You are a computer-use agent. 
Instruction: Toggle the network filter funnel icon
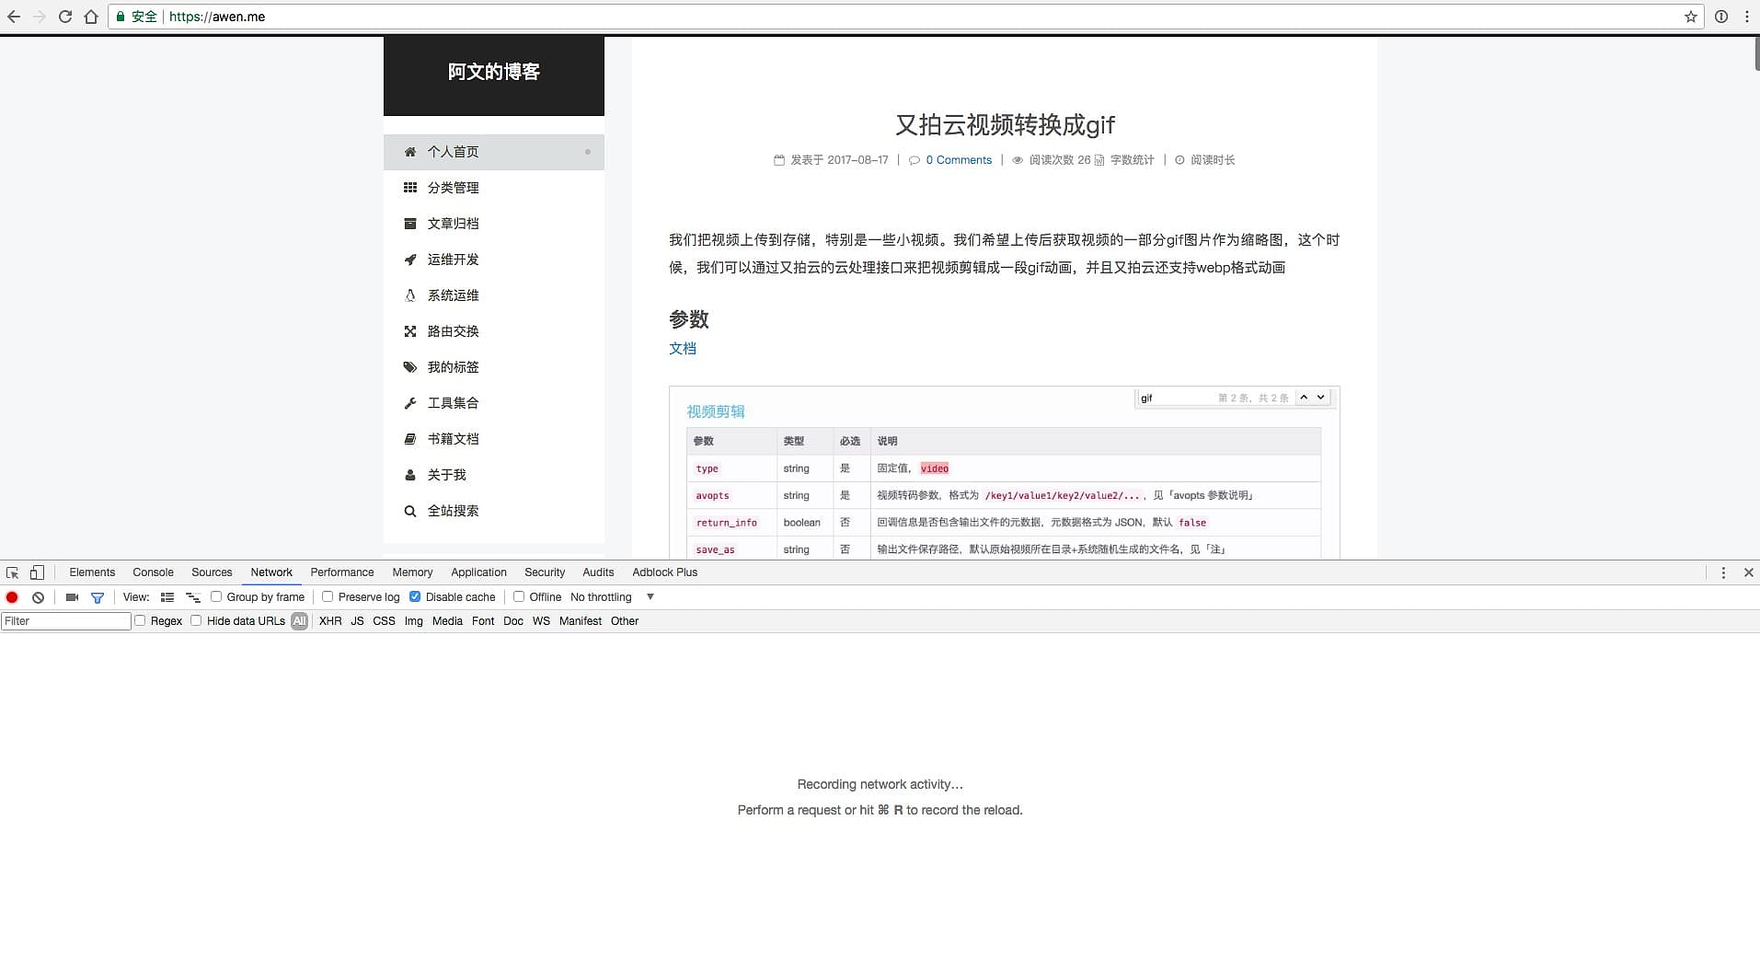tap(98, 597)
